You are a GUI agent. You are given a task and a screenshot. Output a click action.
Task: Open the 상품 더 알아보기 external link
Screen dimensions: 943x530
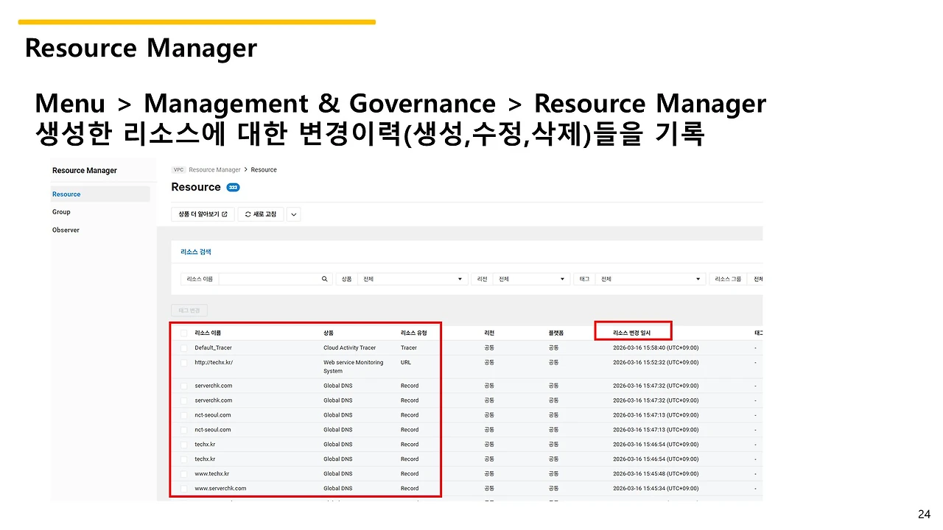point(203,214)
